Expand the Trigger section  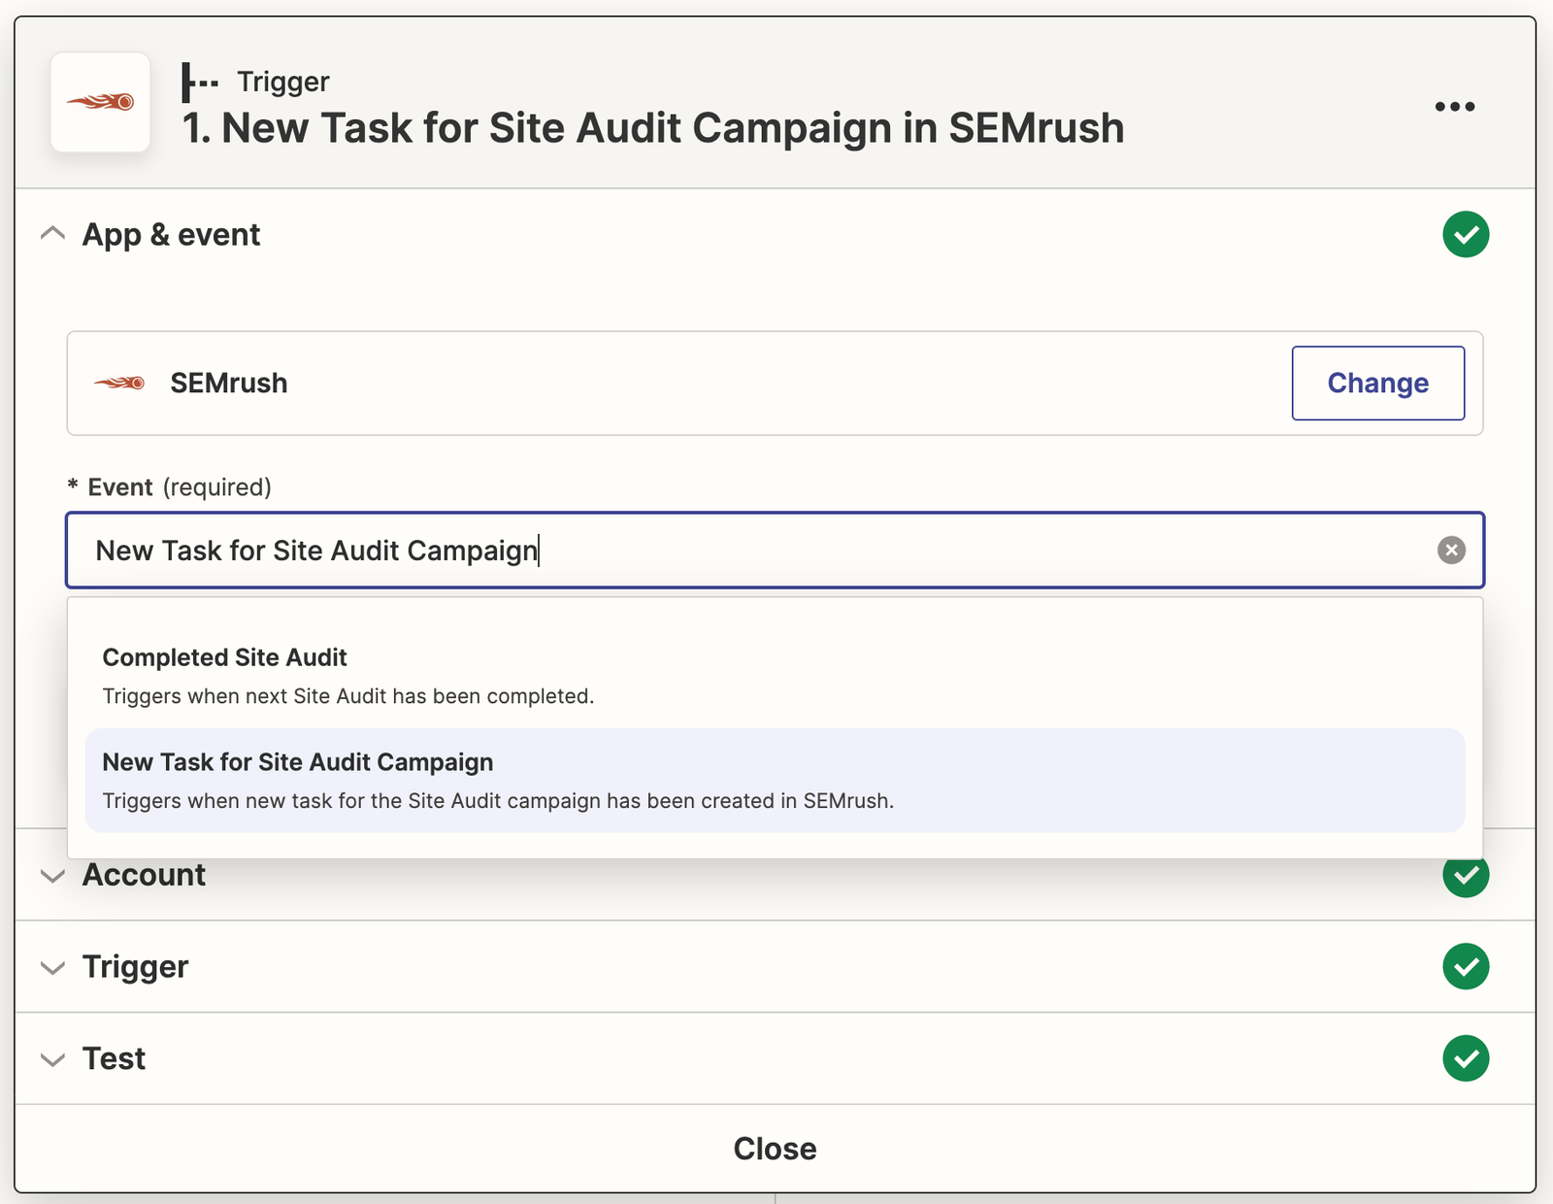53,967
